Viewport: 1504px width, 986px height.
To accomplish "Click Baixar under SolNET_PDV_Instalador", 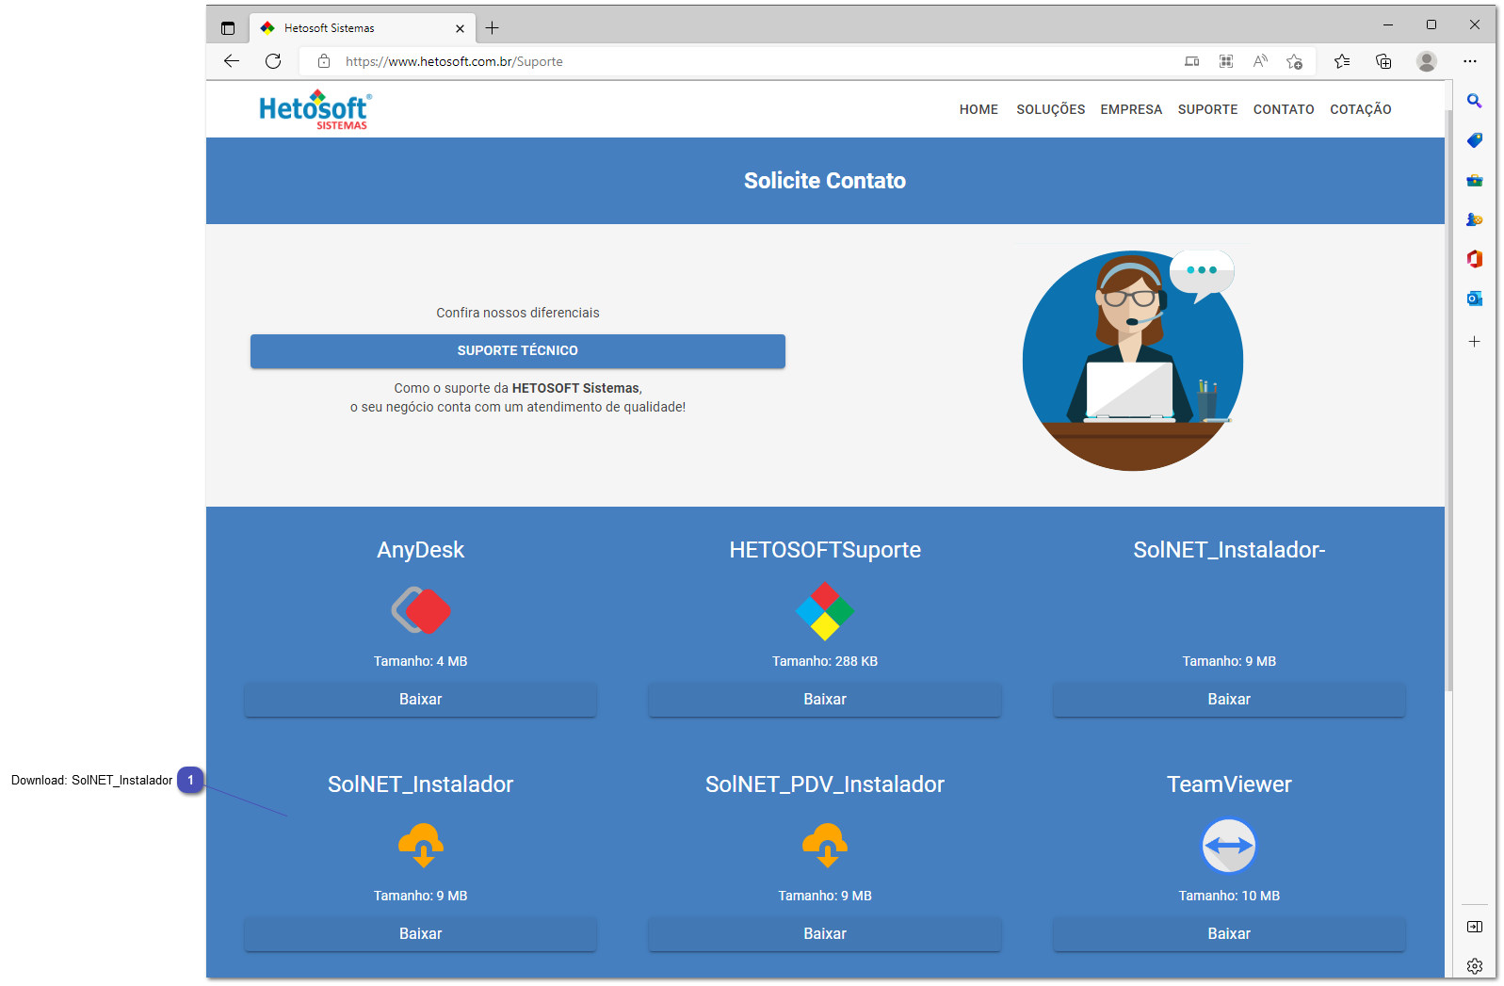I will [825, 933].
